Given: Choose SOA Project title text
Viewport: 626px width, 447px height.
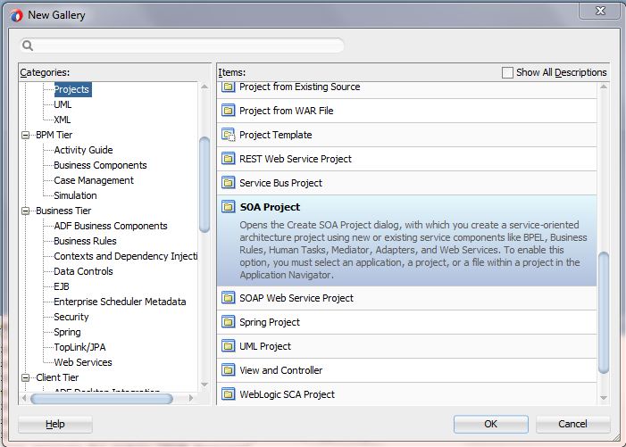Looking at the screenshot, I should (x=270, y=207).
